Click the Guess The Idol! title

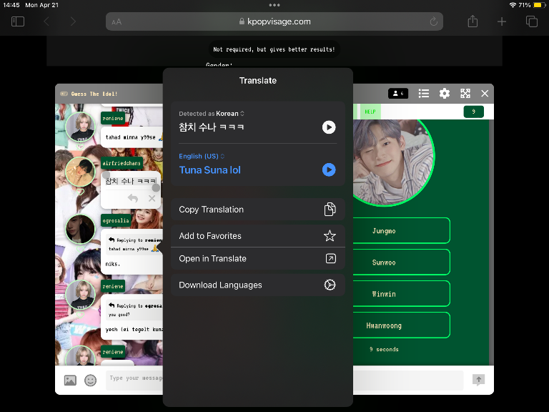pos(94,94)
